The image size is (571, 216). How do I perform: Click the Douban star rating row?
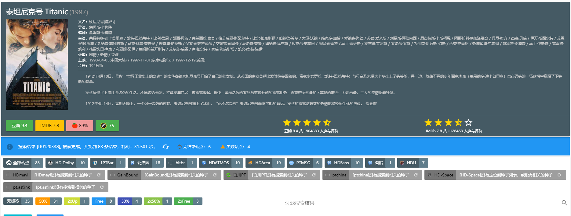[x=307, y=123]
